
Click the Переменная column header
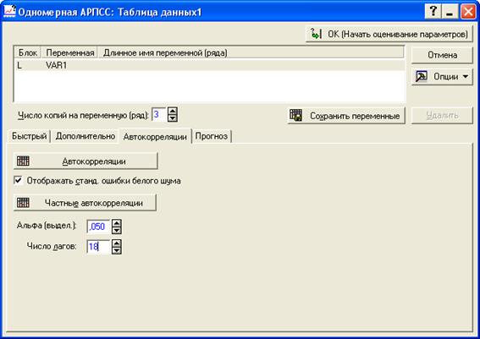pyautogui.click(x=69, y=53)
